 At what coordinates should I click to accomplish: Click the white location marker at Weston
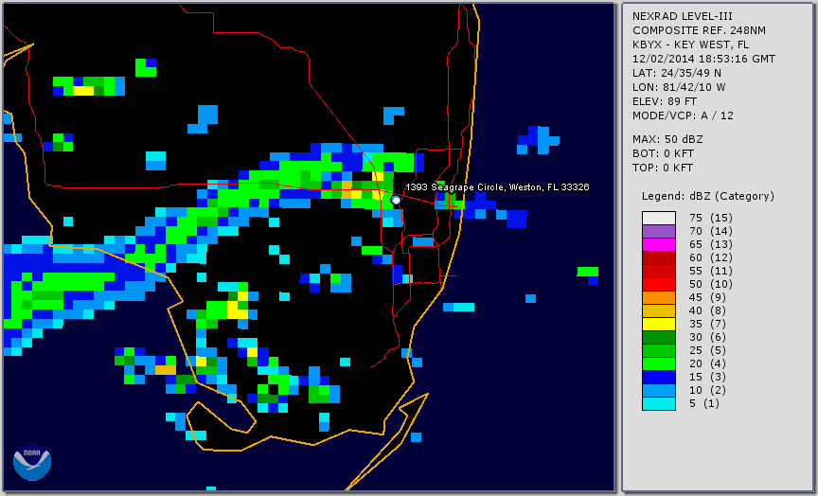[396, 200]
